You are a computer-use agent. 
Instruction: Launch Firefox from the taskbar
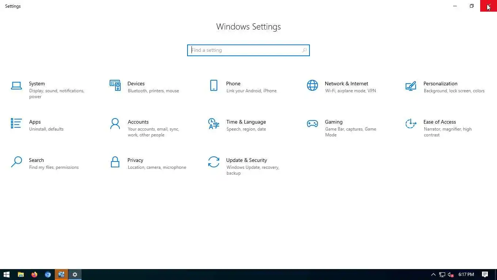pos(34,275)
